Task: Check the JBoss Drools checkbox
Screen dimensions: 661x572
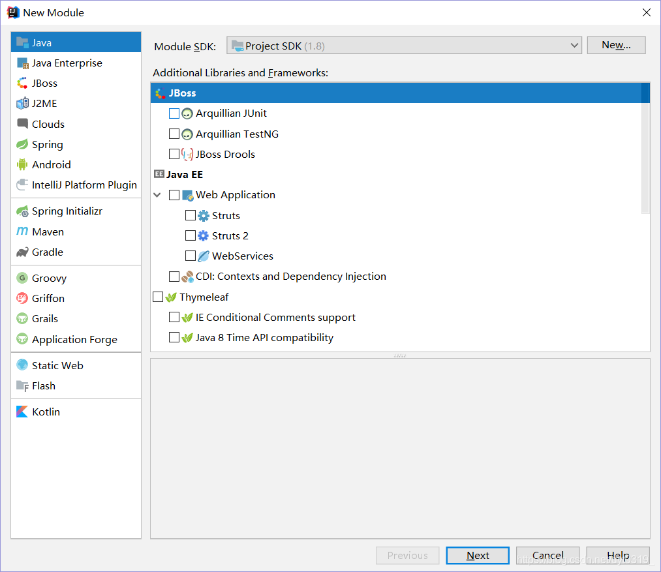Action: 174,155
